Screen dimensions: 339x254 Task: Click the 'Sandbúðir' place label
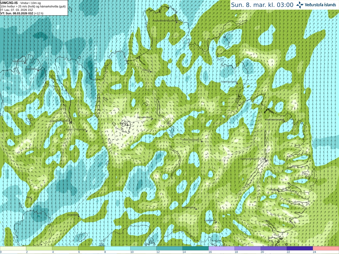[x=73, y=215]
